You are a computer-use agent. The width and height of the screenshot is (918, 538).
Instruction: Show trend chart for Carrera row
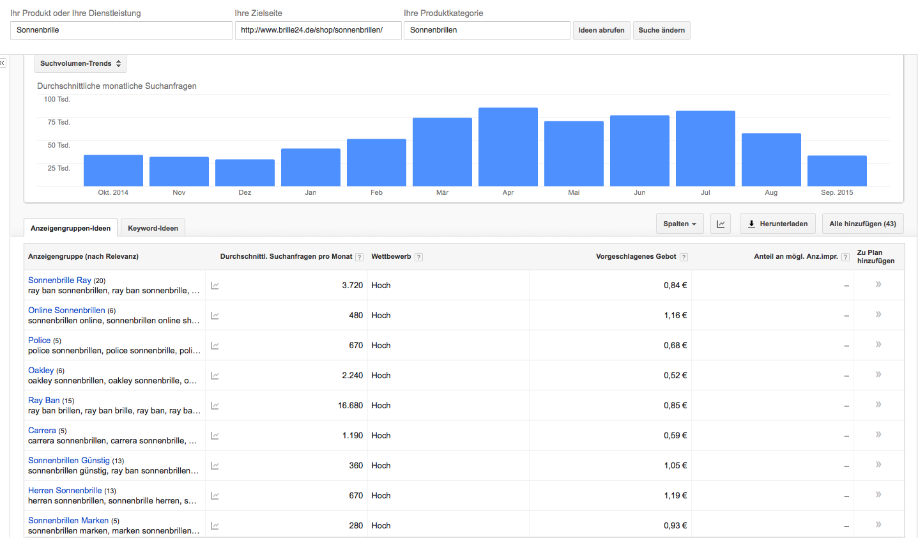[x=215, y=436]
